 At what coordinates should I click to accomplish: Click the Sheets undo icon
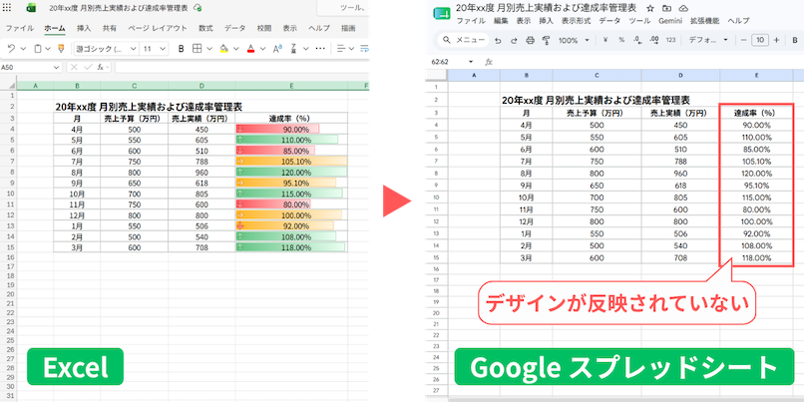pos(498,40)
